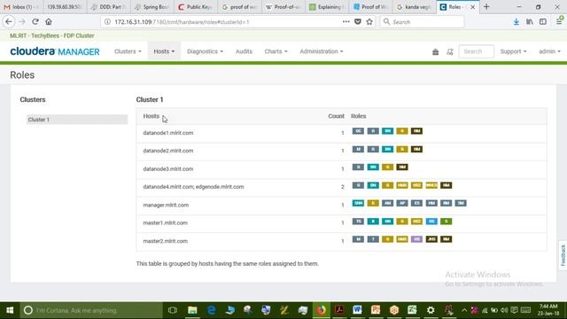The width and height of the screenshot is (567, 319).
Task: Open Microsoft Word from the taskbar
Action: (357, 310)
